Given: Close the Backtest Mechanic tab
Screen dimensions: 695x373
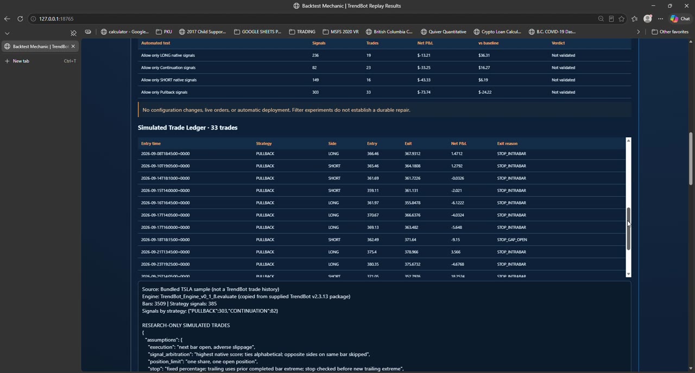Looking at the screenshot, I should point(73,46).
